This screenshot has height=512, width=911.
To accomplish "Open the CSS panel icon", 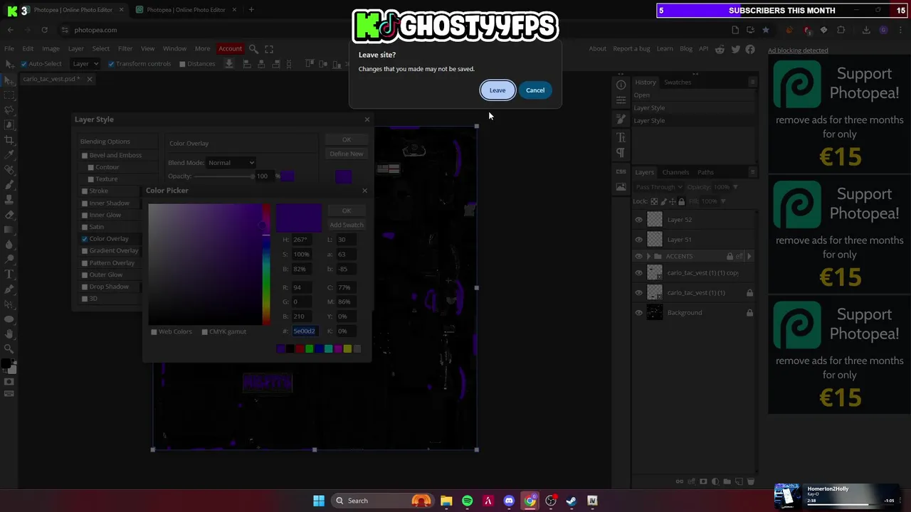I will tap(621, 171).
